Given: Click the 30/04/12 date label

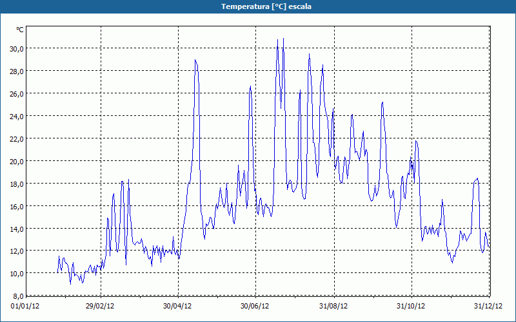Looking at the screenshot, I should (x=177, y=307).
